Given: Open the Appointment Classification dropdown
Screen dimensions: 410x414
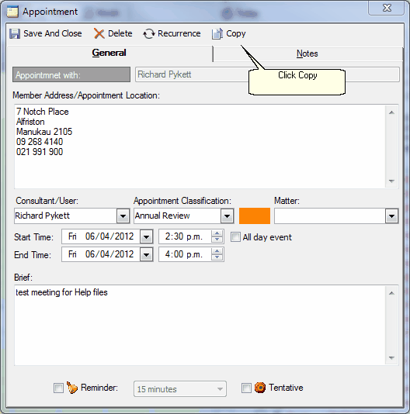Looking at the screenshot, I should click(x=227, y=216).
